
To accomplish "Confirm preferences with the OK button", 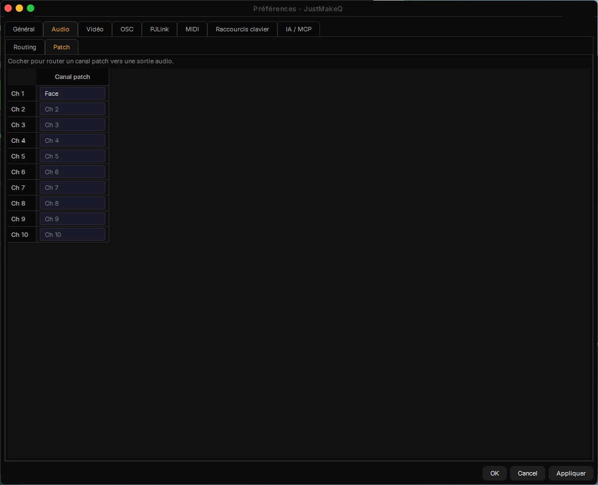I will 494,473.
